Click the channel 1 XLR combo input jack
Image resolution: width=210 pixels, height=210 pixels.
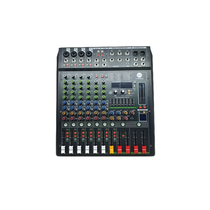(66, 54)
